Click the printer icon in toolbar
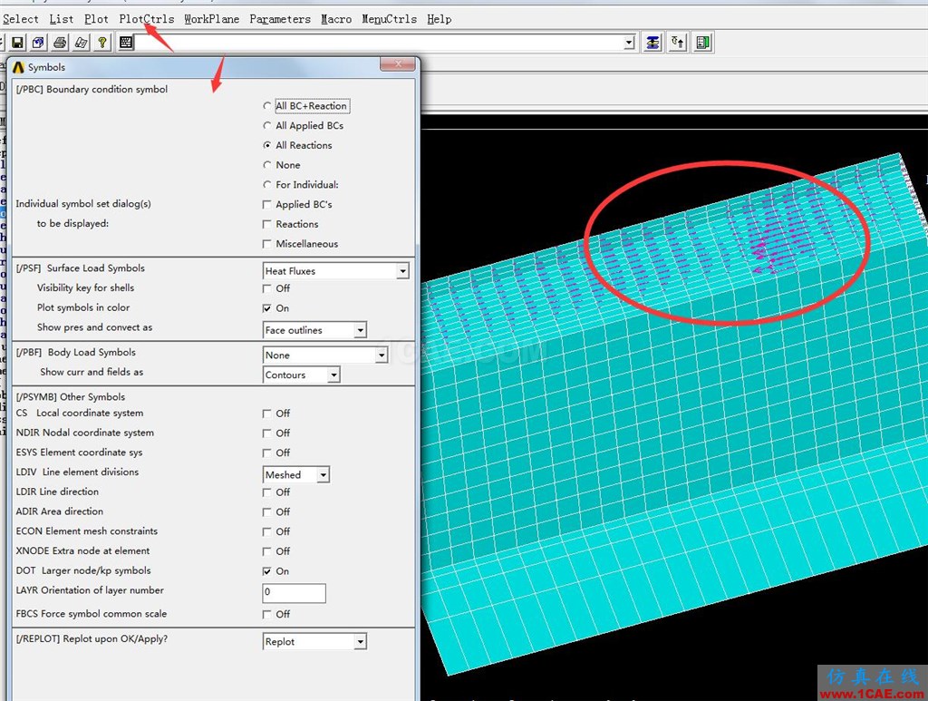928x701 pixels. (x=60, y=42)
